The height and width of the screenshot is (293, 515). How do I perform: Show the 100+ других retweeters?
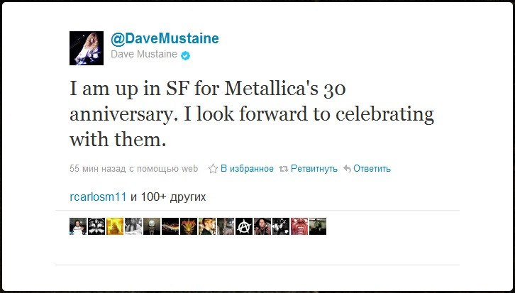pos(173,197)
